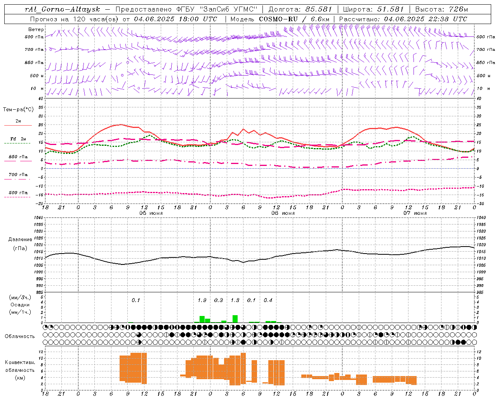Image resolution: width=497 pixels, height=397 pixels.
Task: Click the model name 'COSMO-RU / 6.6км'
Action: pyautogui.click(x=294, y=19)
